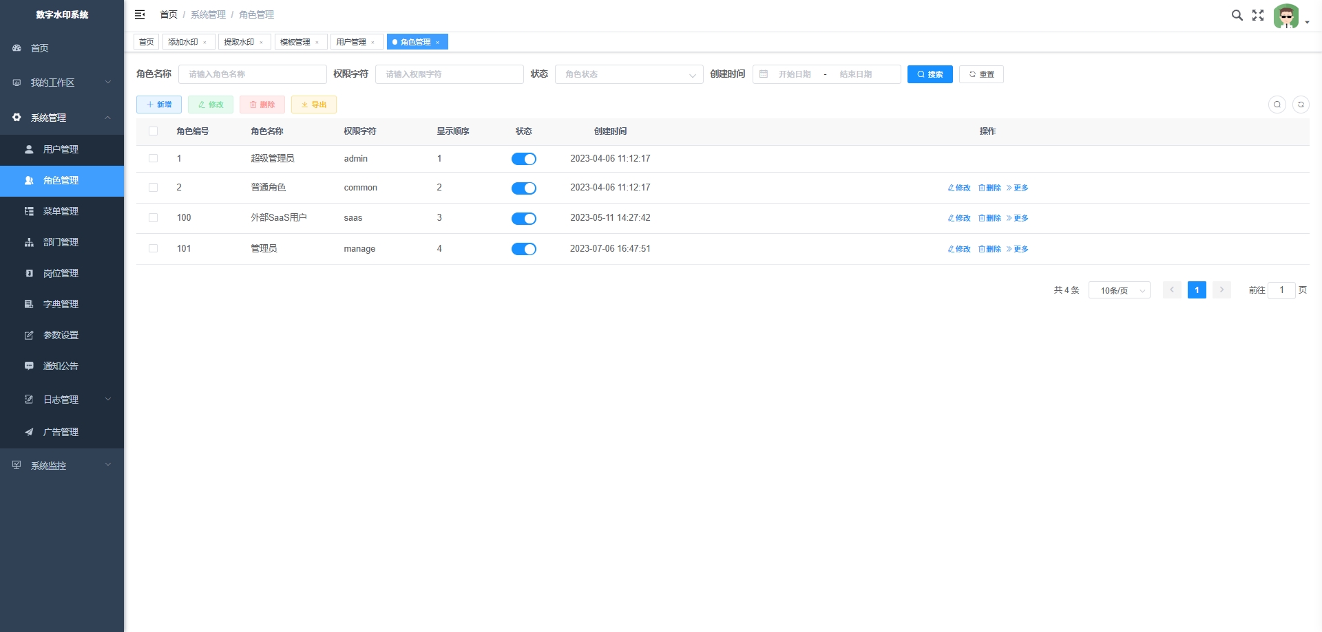Disable the 外部SaaS用户 status switch

523,219
